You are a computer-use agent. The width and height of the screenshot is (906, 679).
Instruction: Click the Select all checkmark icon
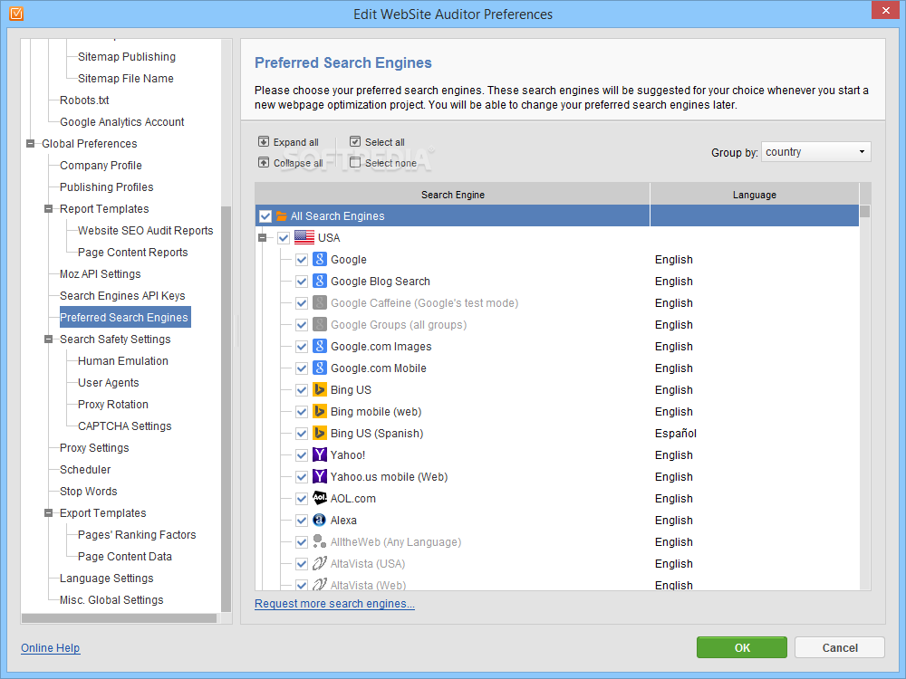pos(355,141)
